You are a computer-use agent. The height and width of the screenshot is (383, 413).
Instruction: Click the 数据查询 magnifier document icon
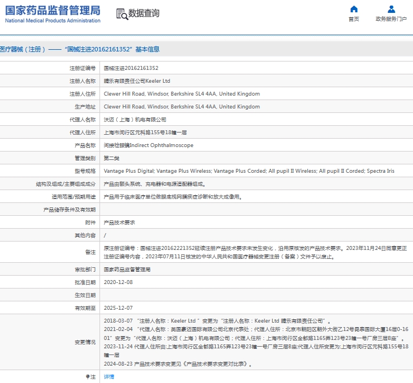[x=122, y=14]
